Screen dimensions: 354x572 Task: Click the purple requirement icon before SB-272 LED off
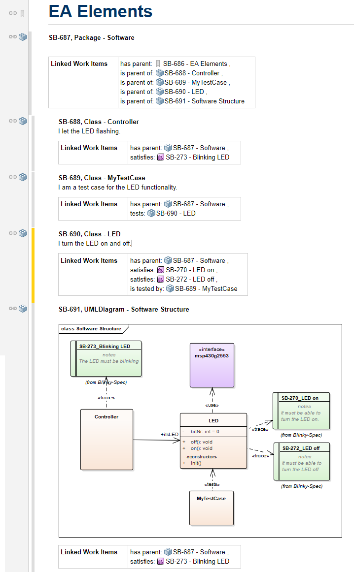161,280
